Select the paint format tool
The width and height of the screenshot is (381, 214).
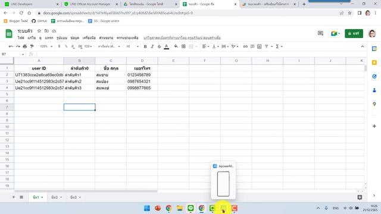coord(32,46)
